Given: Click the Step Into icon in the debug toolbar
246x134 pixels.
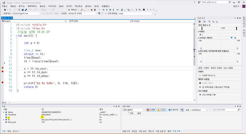Looking at the screenshot, I should click(x=107, y=10).
